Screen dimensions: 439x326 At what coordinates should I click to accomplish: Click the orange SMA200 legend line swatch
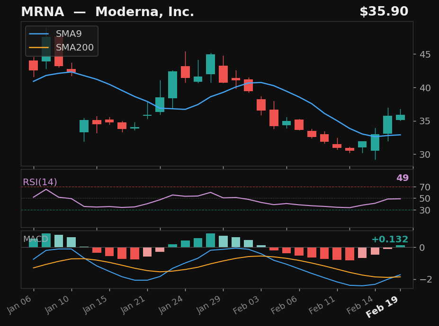[x=39, y=48]
